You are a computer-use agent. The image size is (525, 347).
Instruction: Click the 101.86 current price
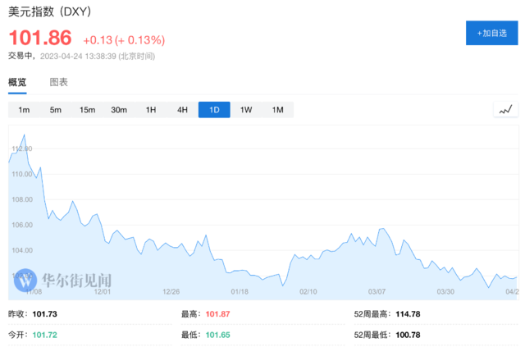click(x=40, y=38)
